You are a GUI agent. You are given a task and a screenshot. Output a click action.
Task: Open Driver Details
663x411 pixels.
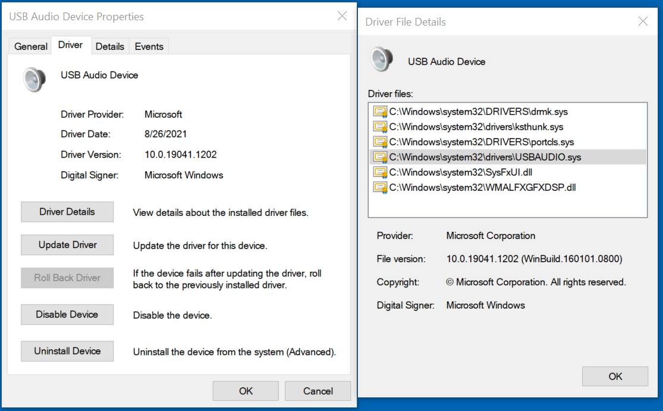[67, 212]
